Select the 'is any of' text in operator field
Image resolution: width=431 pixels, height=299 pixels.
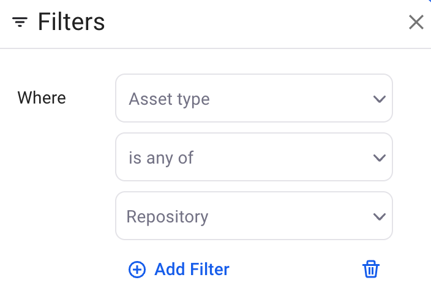pyautogui.click(x=161, y=157)
